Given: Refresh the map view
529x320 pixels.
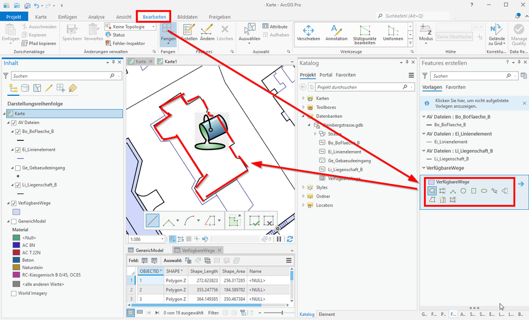Looking at the screenshot, I should point(290,239).
